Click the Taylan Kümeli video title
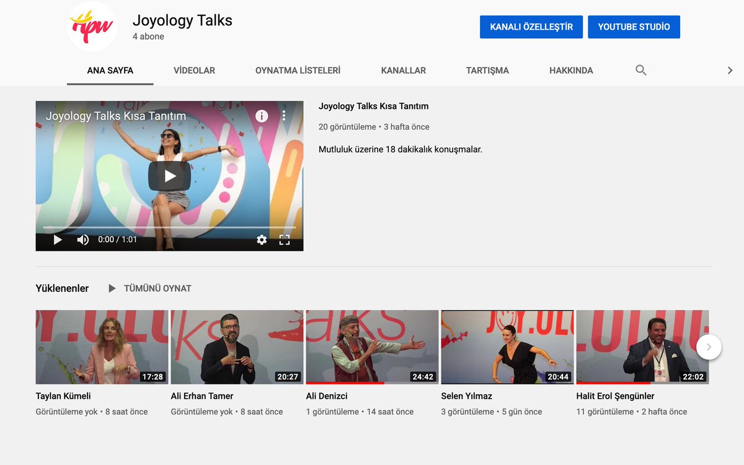 (x=63, y=396)
